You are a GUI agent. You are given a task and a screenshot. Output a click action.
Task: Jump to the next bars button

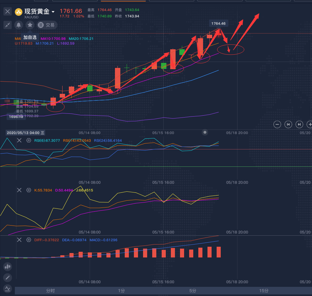coord(299,124)
